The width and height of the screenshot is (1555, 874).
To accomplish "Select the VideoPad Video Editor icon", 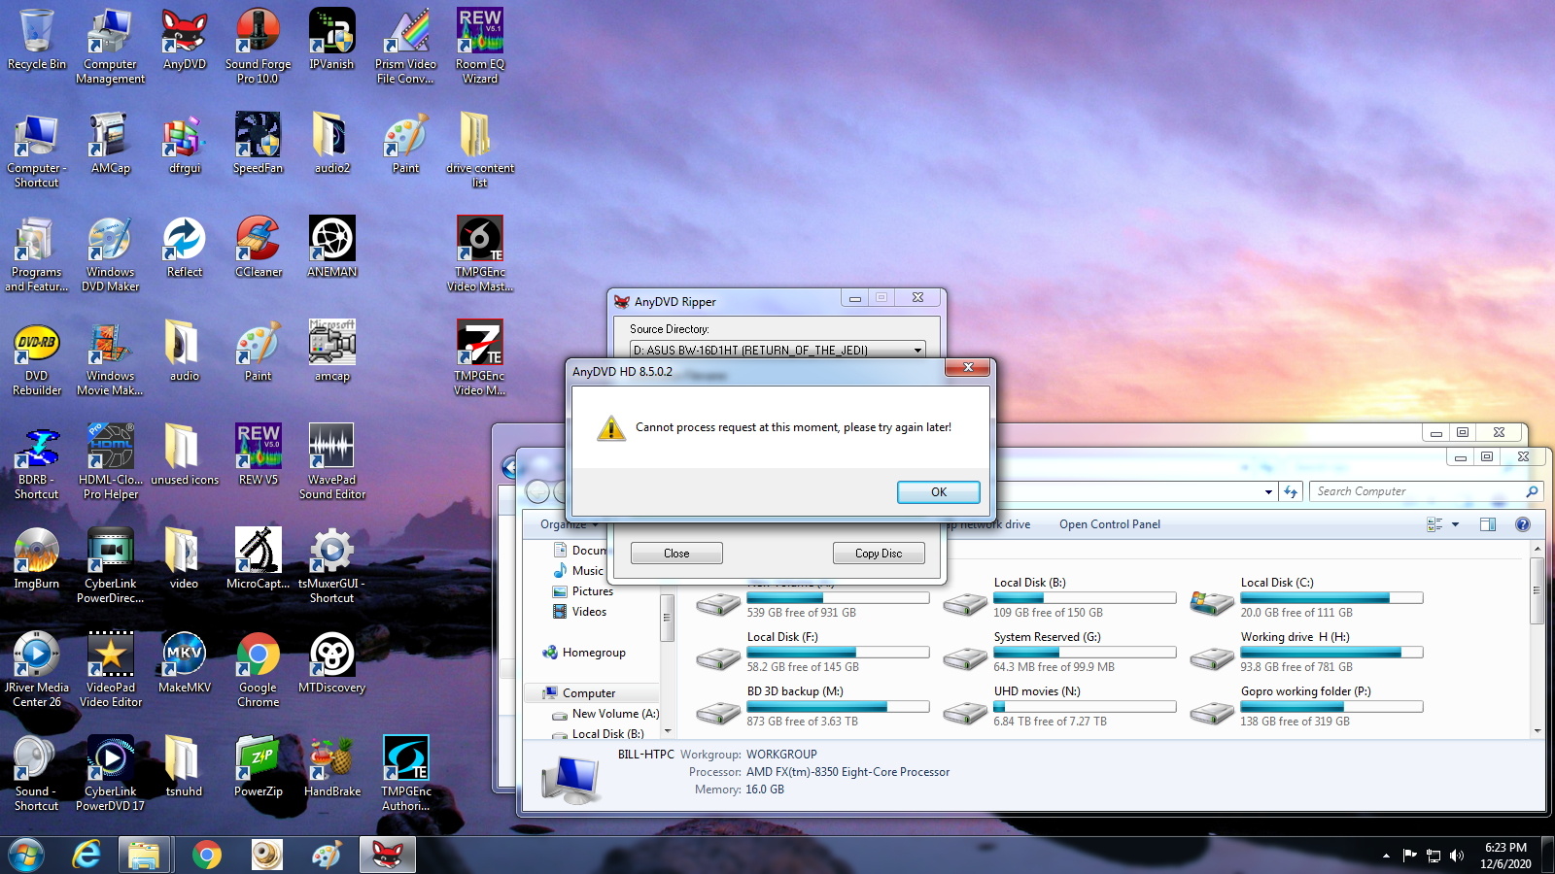I will [111, 670].
